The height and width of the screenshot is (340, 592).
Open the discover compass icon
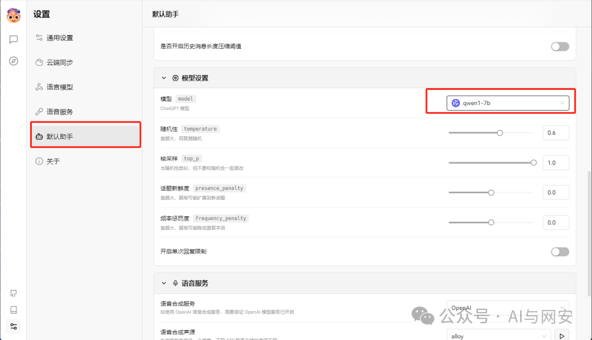pos(14,61)
